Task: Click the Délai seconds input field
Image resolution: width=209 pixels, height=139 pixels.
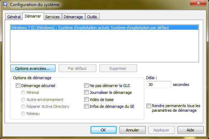Action: point(159,85)
